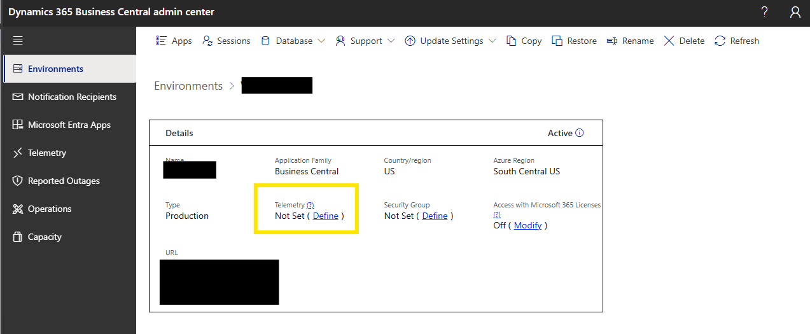The height and width of the screenshot is (334, 810).
Task: Click the Environments breadcrumb link
Action: click(188, 86)
